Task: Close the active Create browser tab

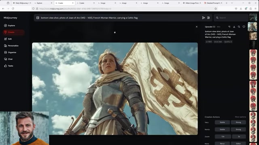Action: click(73, 3)
